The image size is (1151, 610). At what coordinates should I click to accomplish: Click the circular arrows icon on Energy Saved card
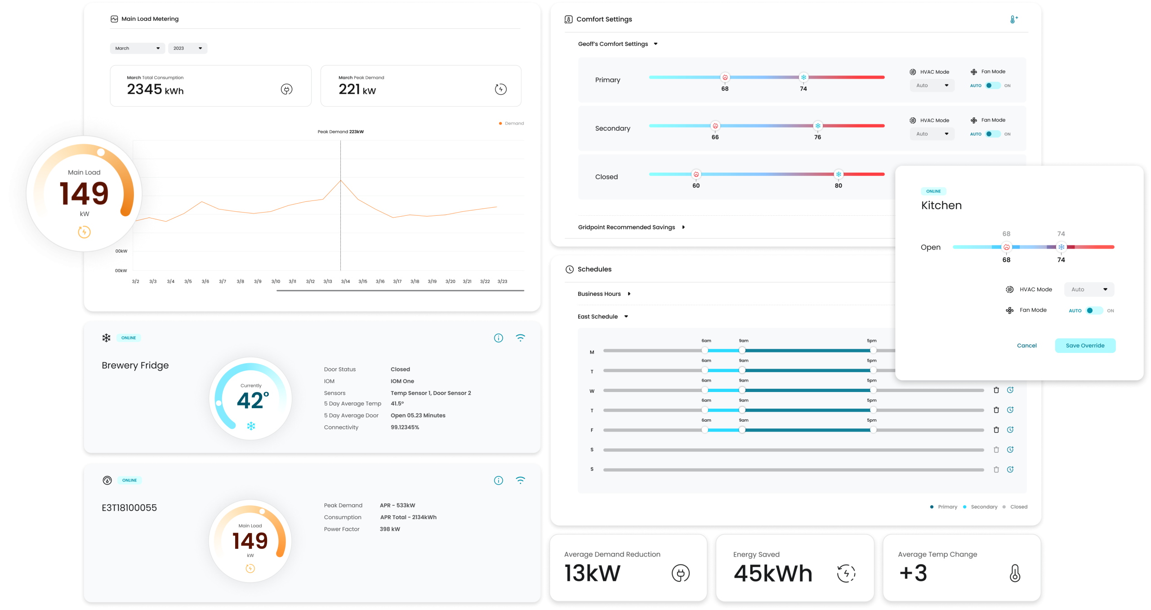pyautogui.click(x=846, y=573)
